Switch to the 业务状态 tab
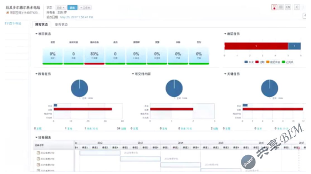The image size is (311, 174). point(61,24)
